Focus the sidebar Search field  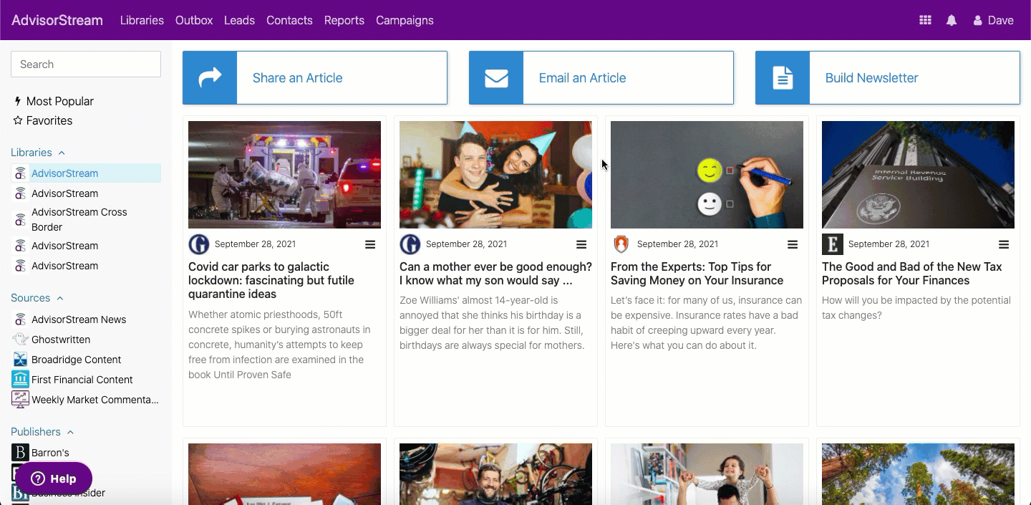click(86, 64)
